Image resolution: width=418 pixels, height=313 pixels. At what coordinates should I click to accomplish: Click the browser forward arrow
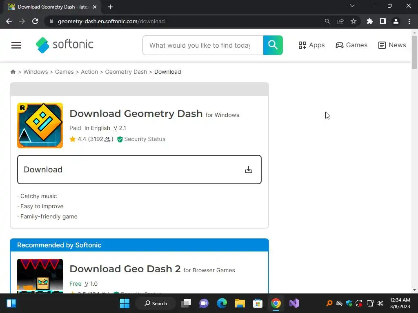pos(22,21)
